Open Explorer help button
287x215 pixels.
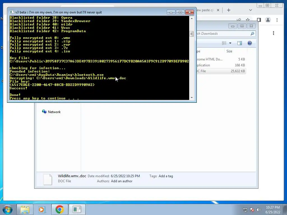point(250,43)
